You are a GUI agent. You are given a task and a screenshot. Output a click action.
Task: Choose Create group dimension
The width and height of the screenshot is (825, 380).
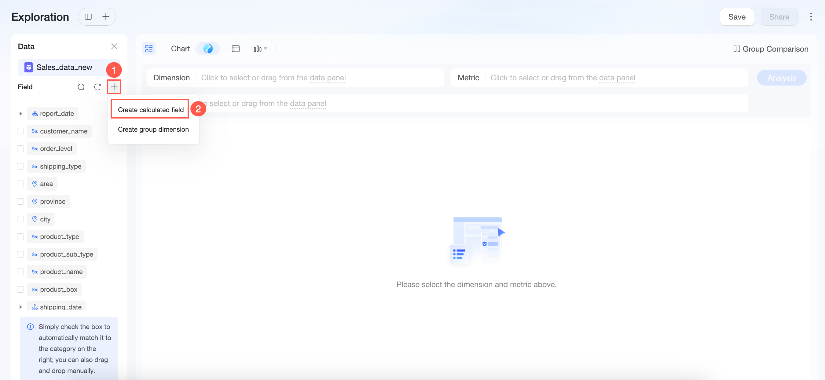(153, 129)
